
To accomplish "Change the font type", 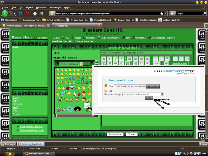I will coord(147,63).
